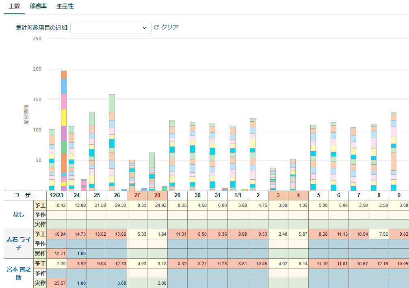The height and width of the screenshot is (288, 409).
Task: Click the stacked bar above date 26
Action: 112,142
